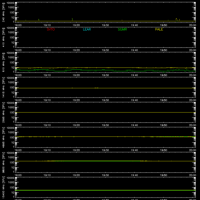This screenshot has height=200, width=200.
Task: Click the yellow trace in 2695 MHz panel
Action: tap(105, 112)
